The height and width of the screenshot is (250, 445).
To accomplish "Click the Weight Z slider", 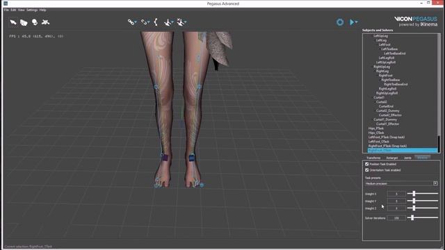I will (423, 208).
